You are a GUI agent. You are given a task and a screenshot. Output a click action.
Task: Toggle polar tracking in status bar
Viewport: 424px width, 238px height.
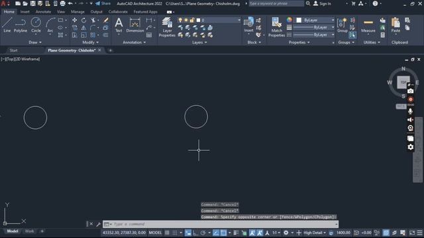pos(203,233)
